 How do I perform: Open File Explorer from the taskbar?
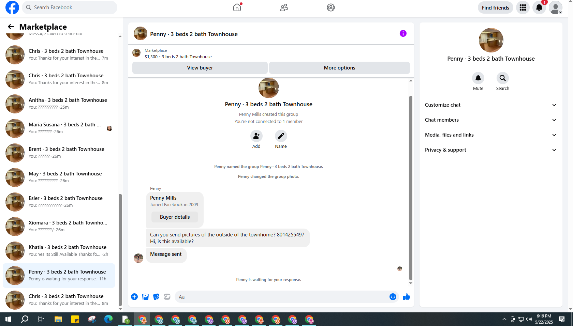point(58,319)
